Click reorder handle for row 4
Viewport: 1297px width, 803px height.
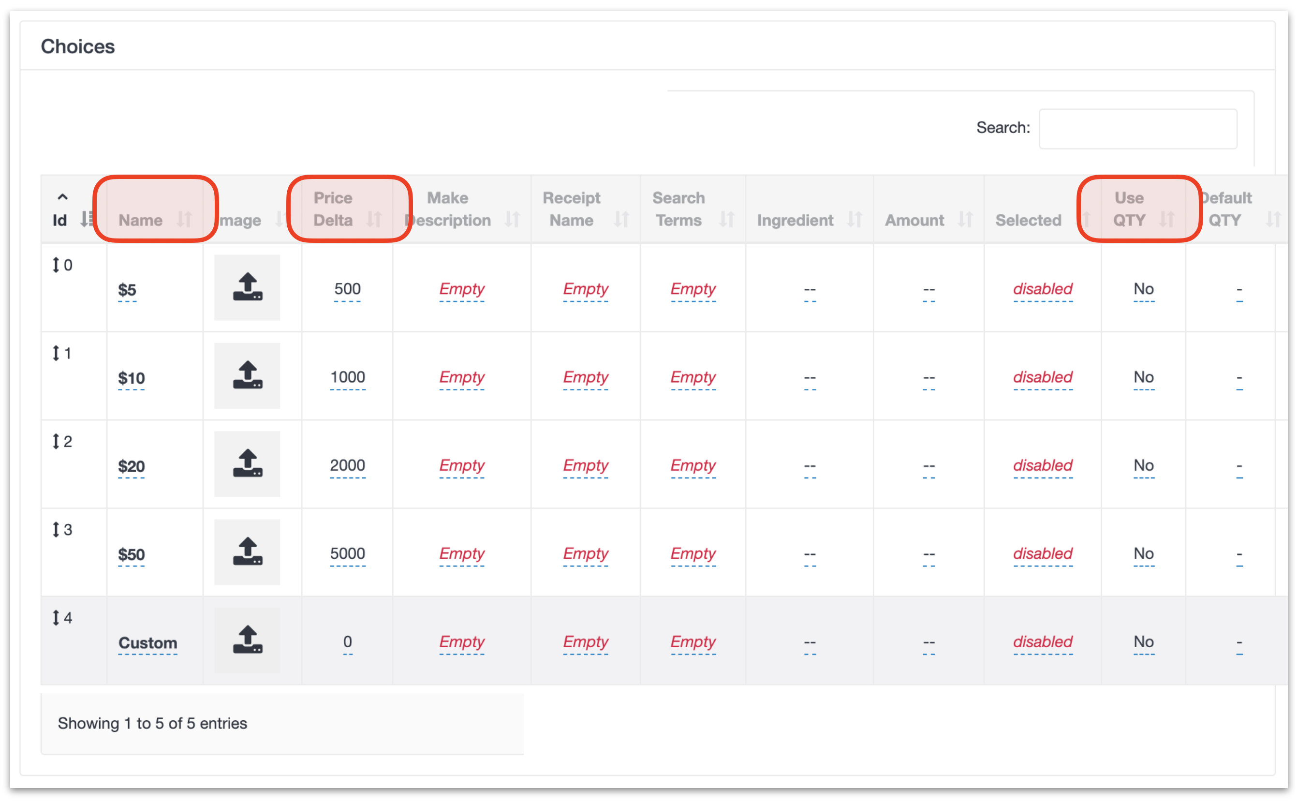56,617
